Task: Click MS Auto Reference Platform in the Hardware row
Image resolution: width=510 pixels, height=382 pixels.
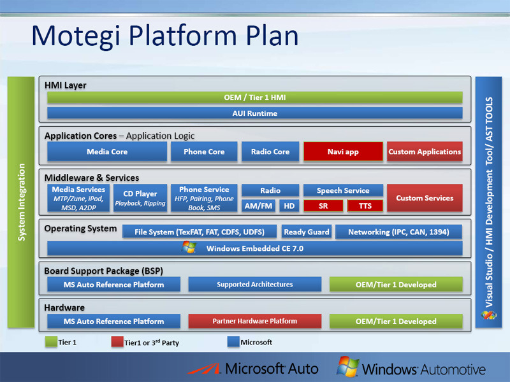Action: 114,322
